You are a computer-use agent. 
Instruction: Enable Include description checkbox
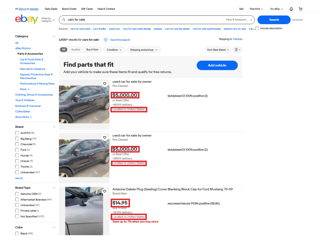(257, 29)
